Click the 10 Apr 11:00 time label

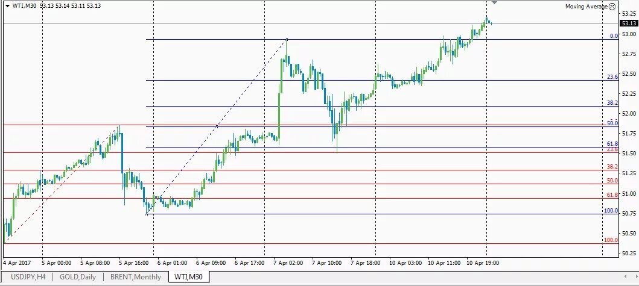(x=444, y=263)
